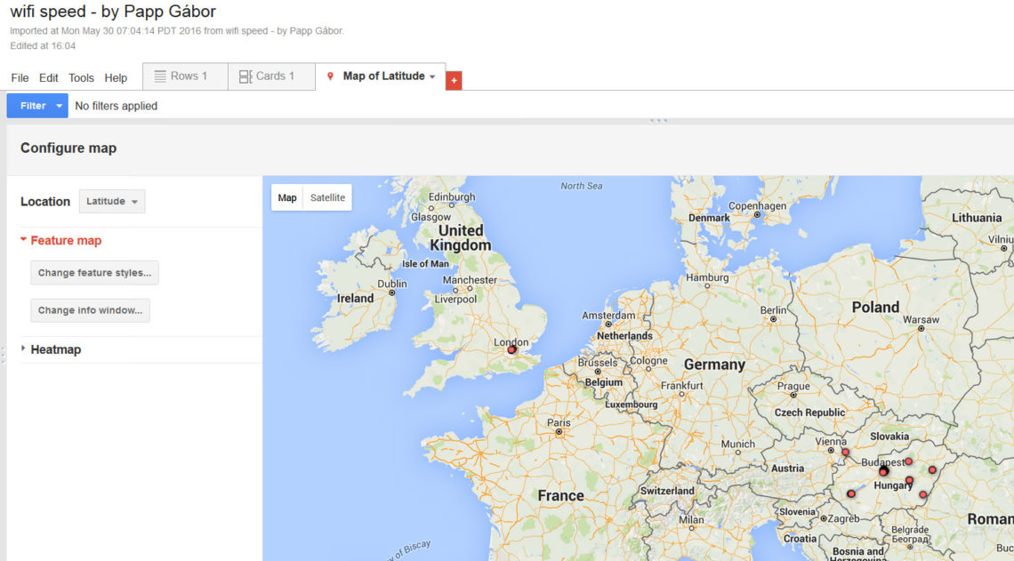Screen dimensions: 1014x561
Task: Click the Berlin label on the map
Action: pyautogui.click(x=773, y=310)
